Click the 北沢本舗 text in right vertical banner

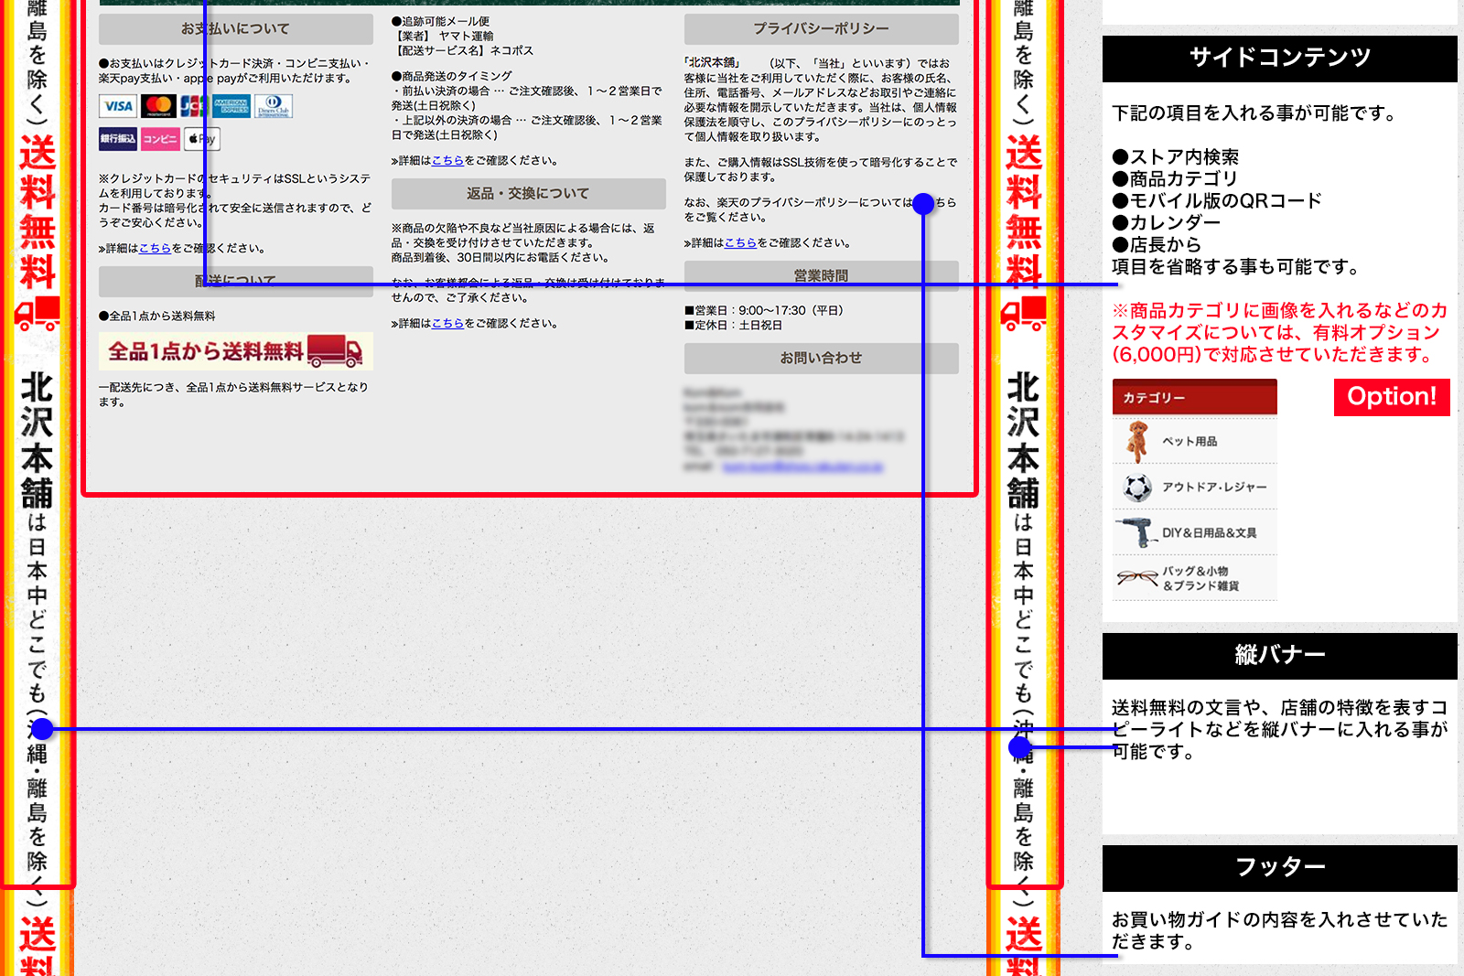[x=1023, y=440]
